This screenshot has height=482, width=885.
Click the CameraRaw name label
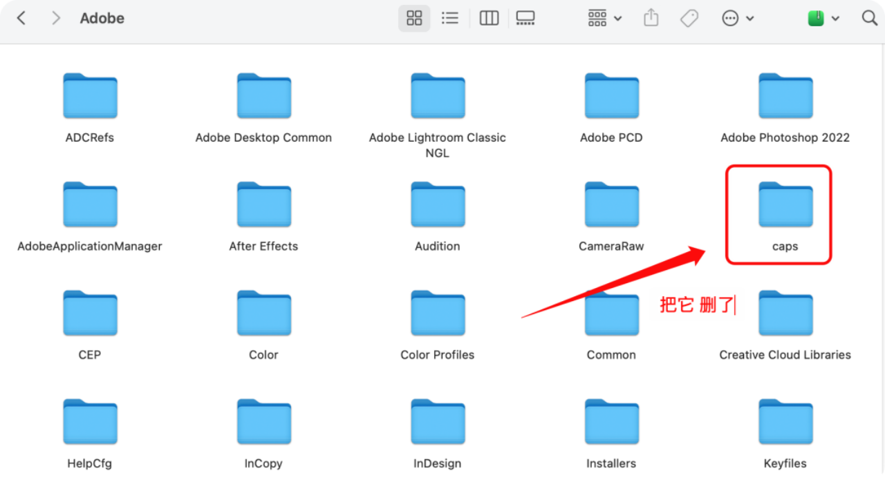611,246
